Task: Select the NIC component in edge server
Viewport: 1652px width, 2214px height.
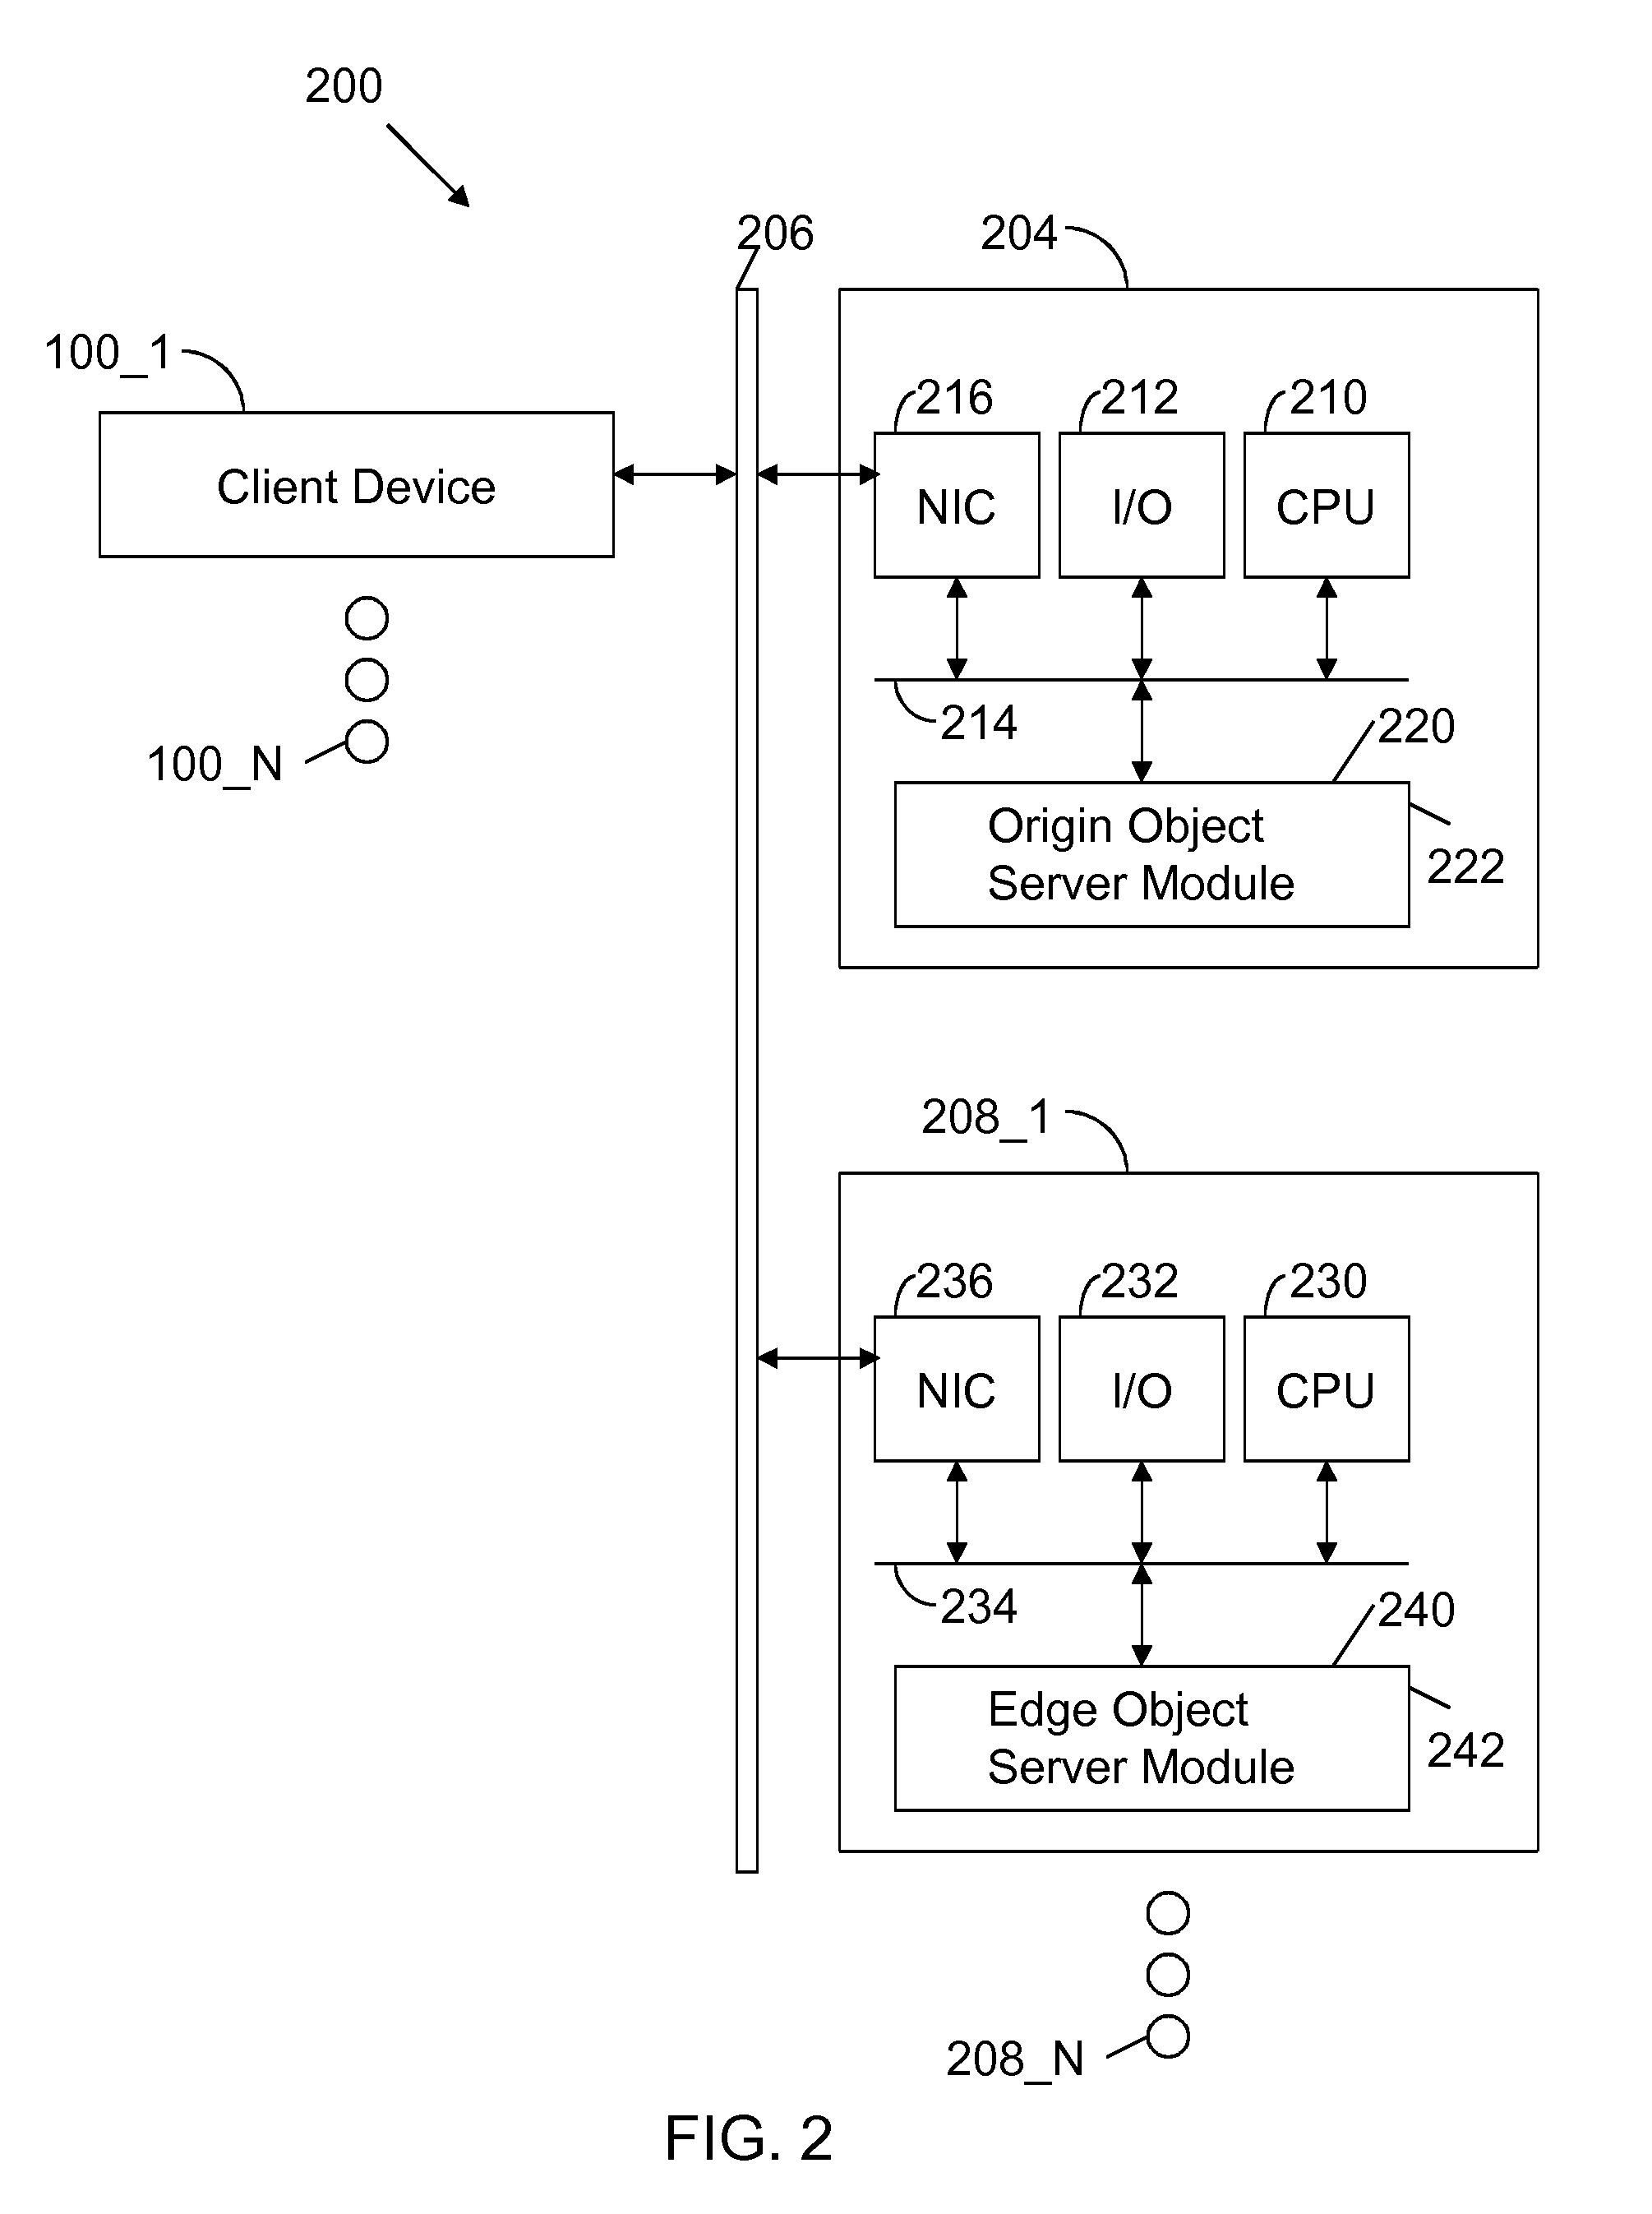Action: [939, 1324]
